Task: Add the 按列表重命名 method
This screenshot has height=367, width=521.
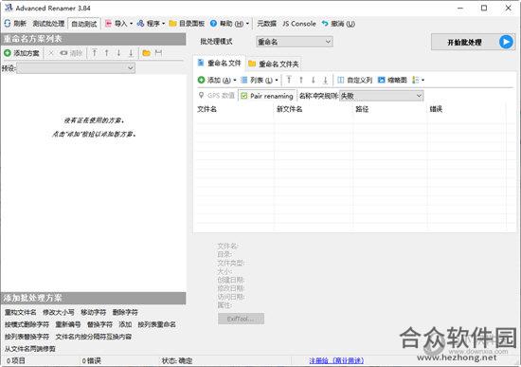Action: coord(157,324)
